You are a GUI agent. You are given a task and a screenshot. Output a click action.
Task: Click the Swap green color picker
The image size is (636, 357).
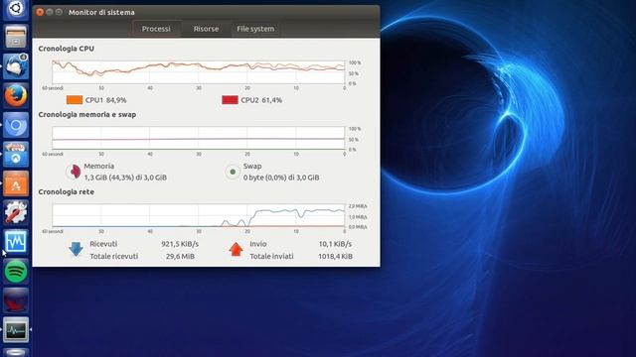(233, 172)
